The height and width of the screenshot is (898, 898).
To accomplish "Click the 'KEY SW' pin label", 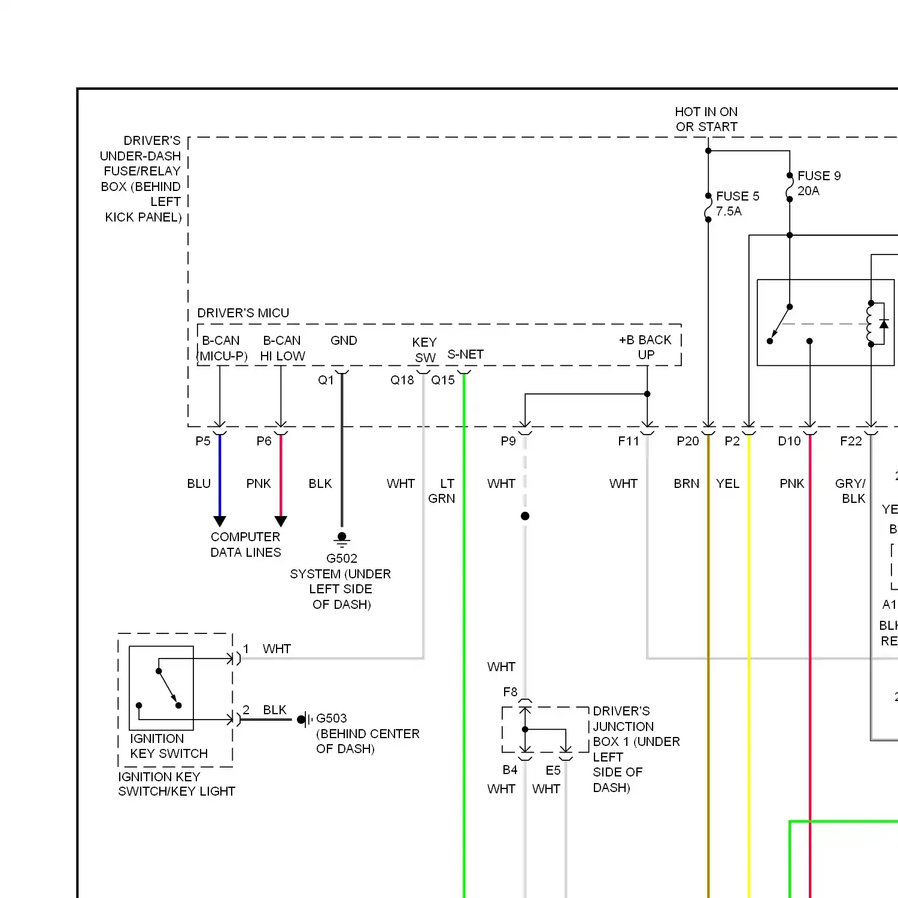I will click(x=424, y=350).
